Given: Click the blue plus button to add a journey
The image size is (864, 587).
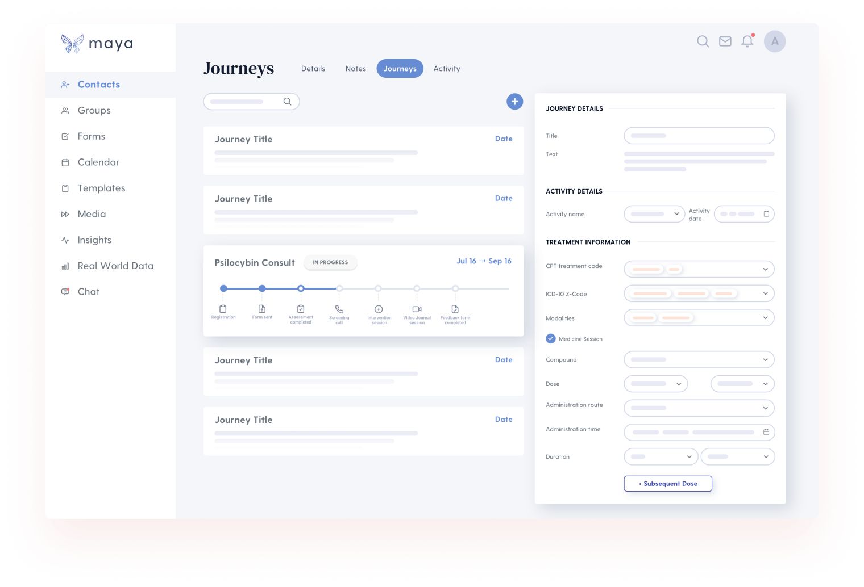Looking at the screenshot, I should pyautogui.click(x=514, y=102).
